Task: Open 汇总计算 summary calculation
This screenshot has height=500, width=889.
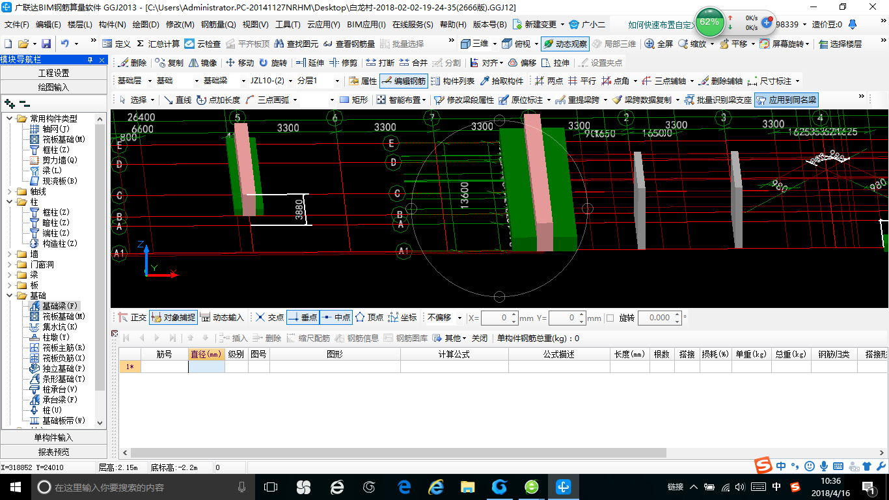Action: pyautogui.click(x=157, y=44)
